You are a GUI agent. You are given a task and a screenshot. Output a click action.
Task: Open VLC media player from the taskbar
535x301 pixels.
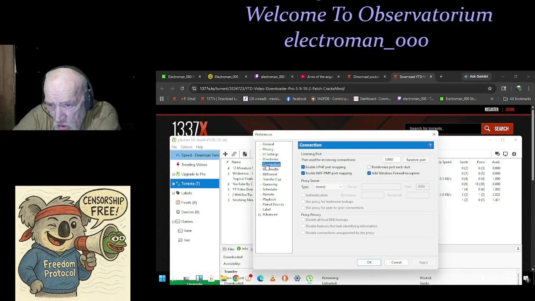pyautogui.click(x=273, y=278)
